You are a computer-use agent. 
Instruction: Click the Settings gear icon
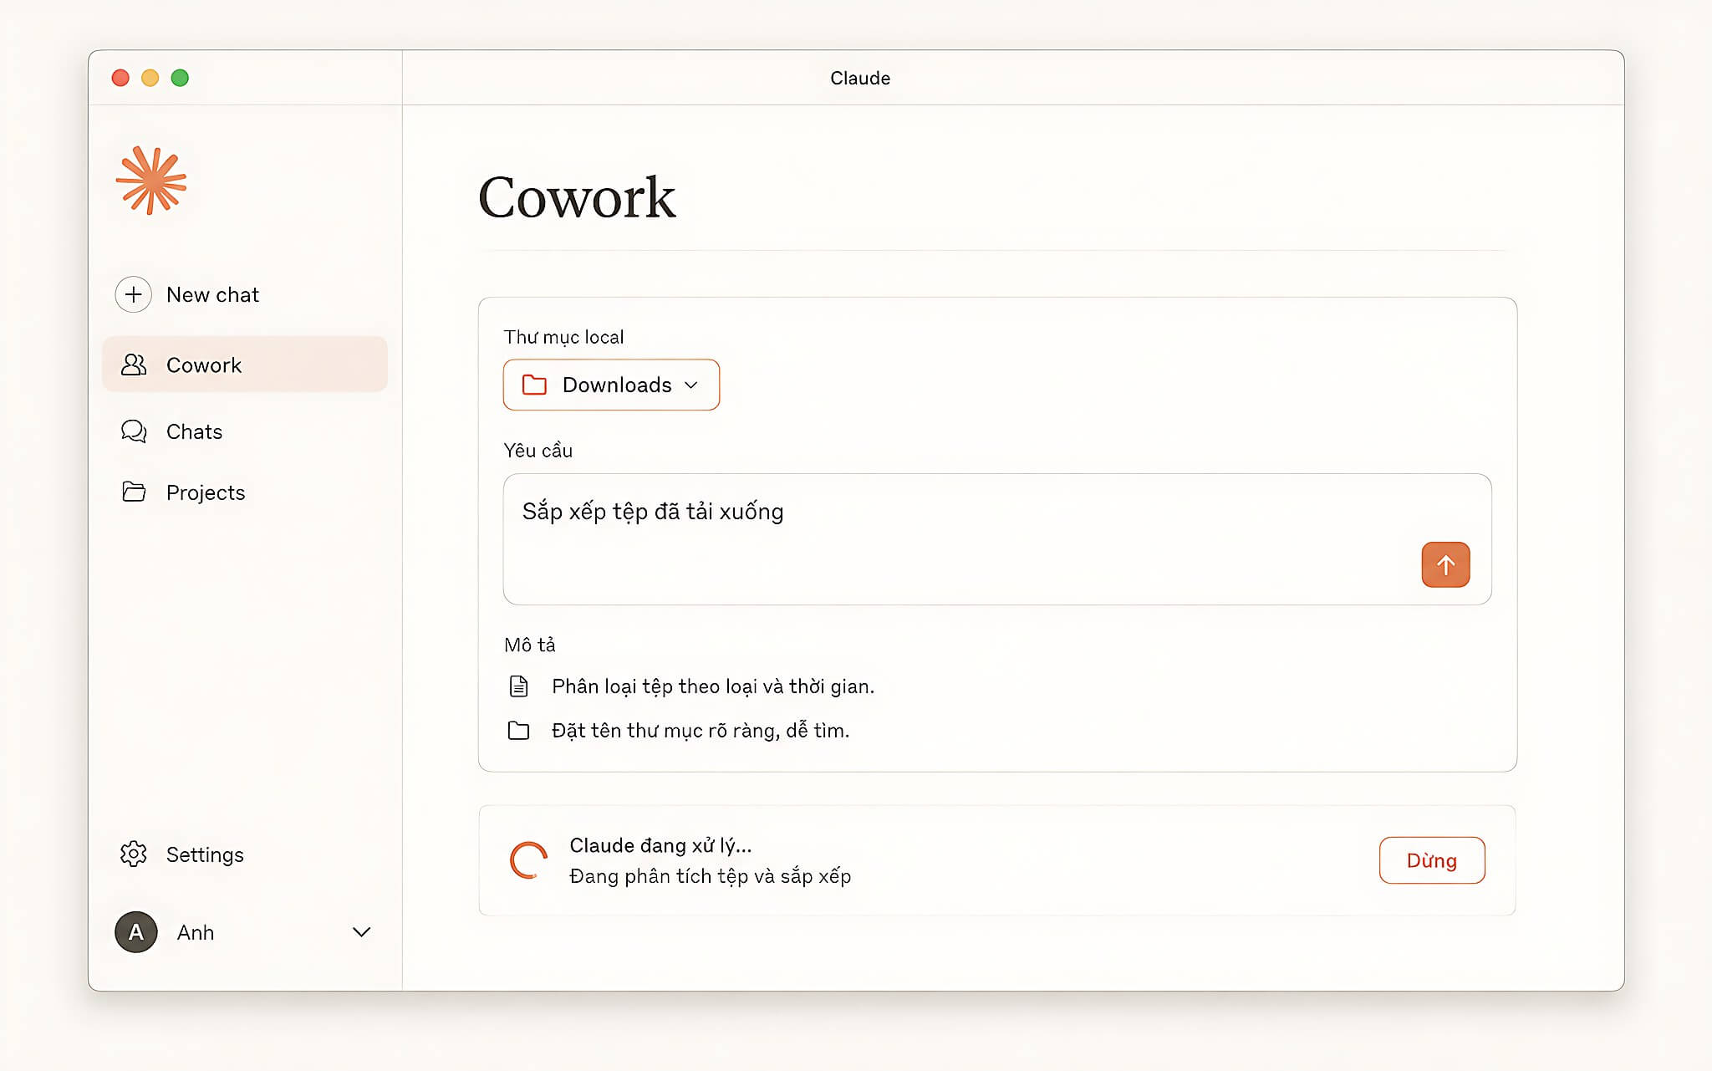click(x=134, y=854)
